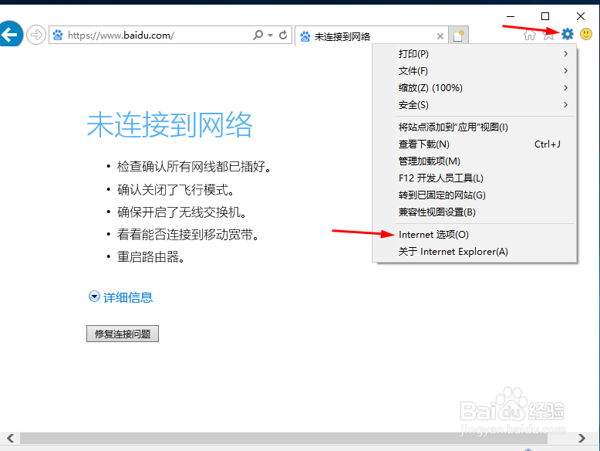This screenshot has width=600, height=451.
Task: Close the 未连接到网络 tab
Action: pos(440,36)
